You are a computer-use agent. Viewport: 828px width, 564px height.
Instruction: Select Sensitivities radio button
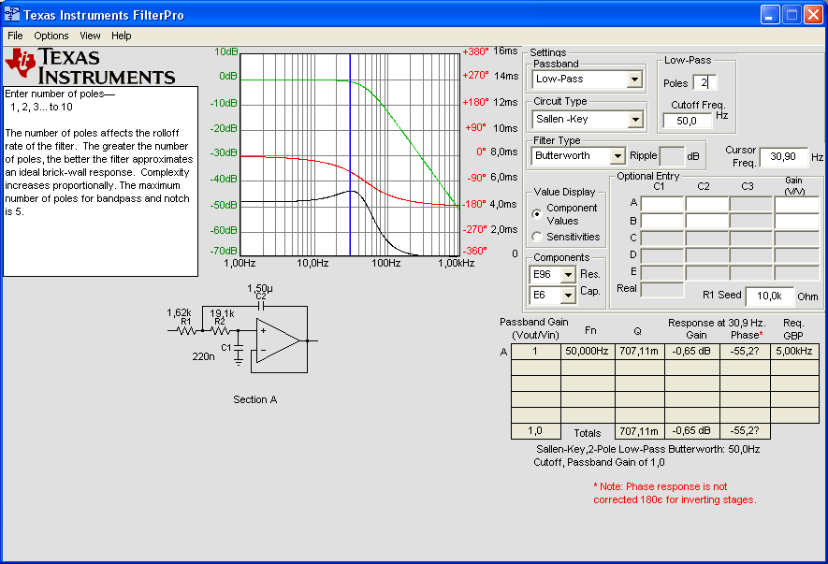(537, 238)
